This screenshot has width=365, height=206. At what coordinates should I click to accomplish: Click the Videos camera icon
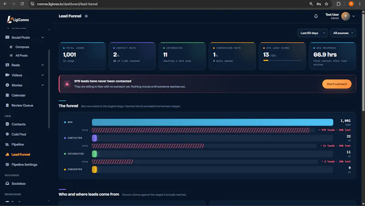click(x=7, y=75)
